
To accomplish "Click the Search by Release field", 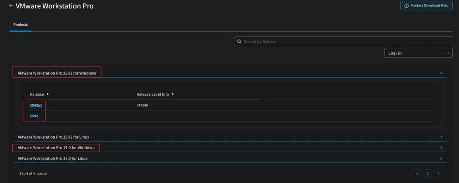I will (344, 42).
